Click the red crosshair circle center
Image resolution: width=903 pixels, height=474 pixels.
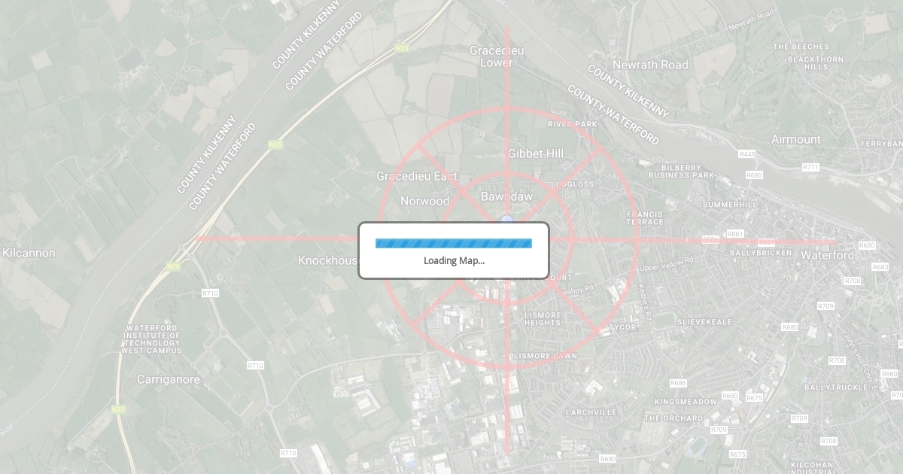click(x=507, y=240)
